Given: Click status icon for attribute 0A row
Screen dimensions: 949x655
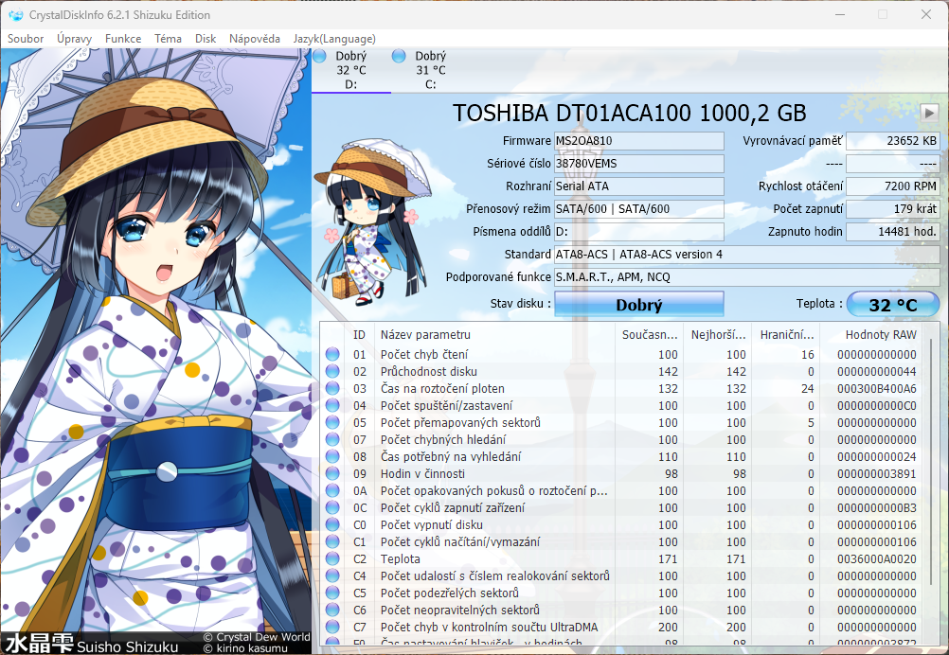Looking at the screenshot, I should (x=332, y=490).
